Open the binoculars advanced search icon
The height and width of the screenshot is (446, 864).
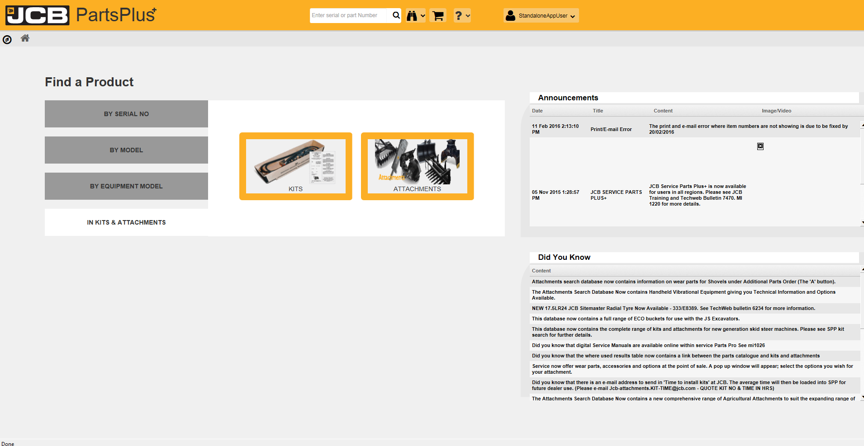[412, 16]
